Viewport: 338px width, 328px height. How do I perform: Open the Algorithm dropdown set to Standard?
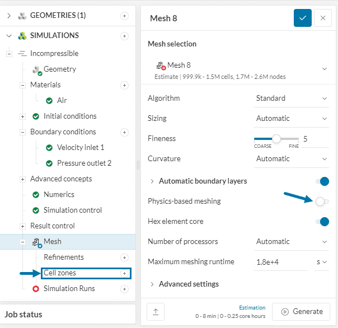point(291,99)
